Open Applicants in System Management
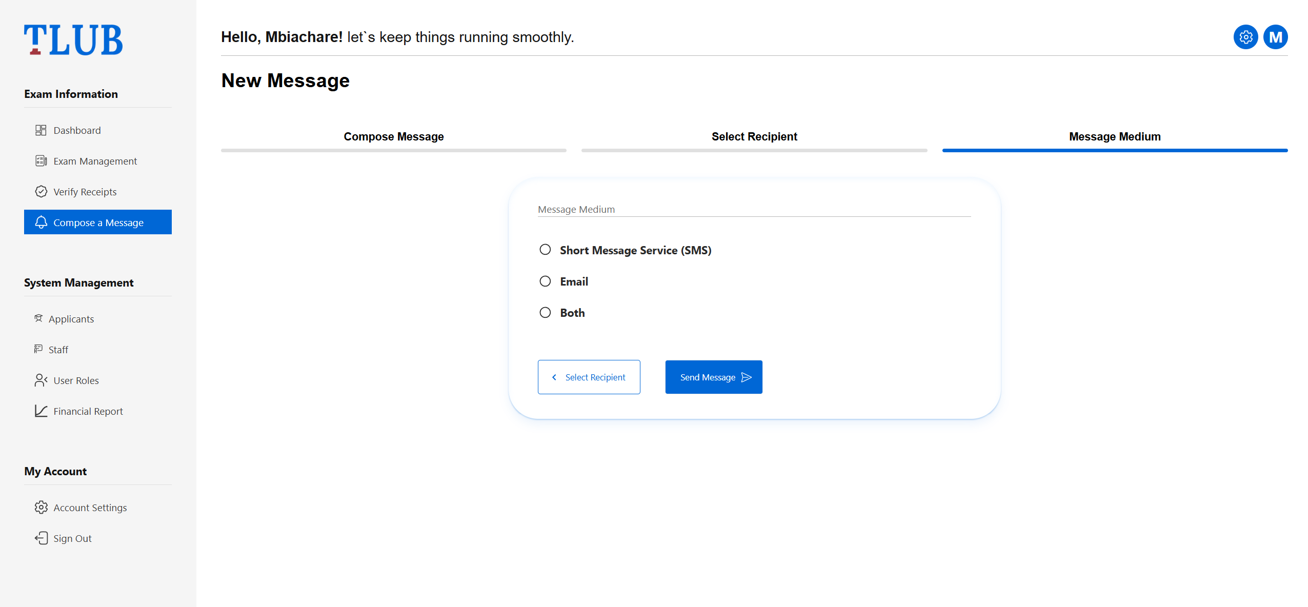This screenshot has width=1308, height=607. tap(98, 319)
